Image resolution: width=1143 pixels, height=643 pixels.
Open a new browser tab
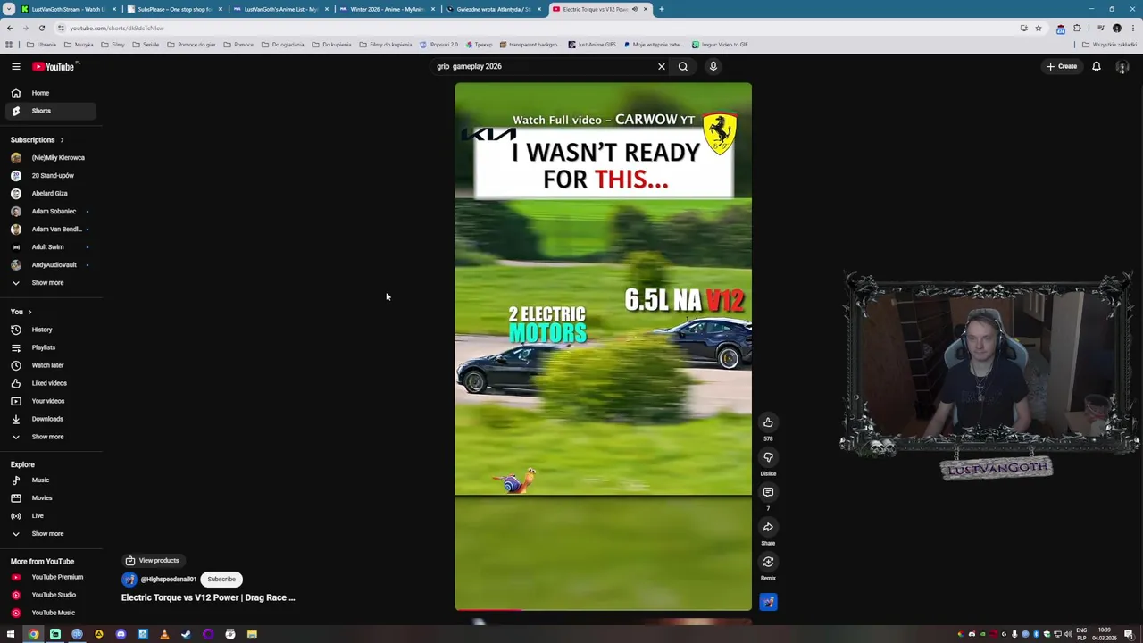pyautogui.click(x=661, y=9)
